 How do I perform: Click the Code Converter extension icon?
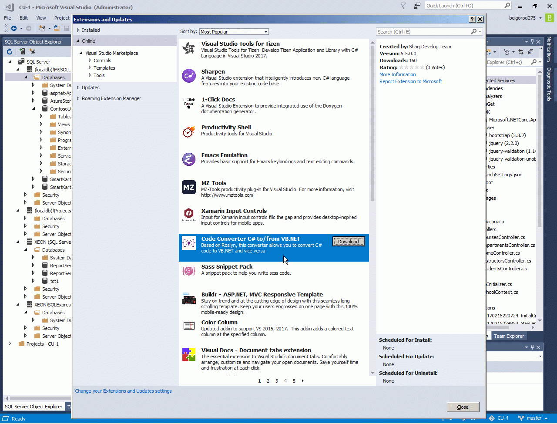(x=189, y=243)
